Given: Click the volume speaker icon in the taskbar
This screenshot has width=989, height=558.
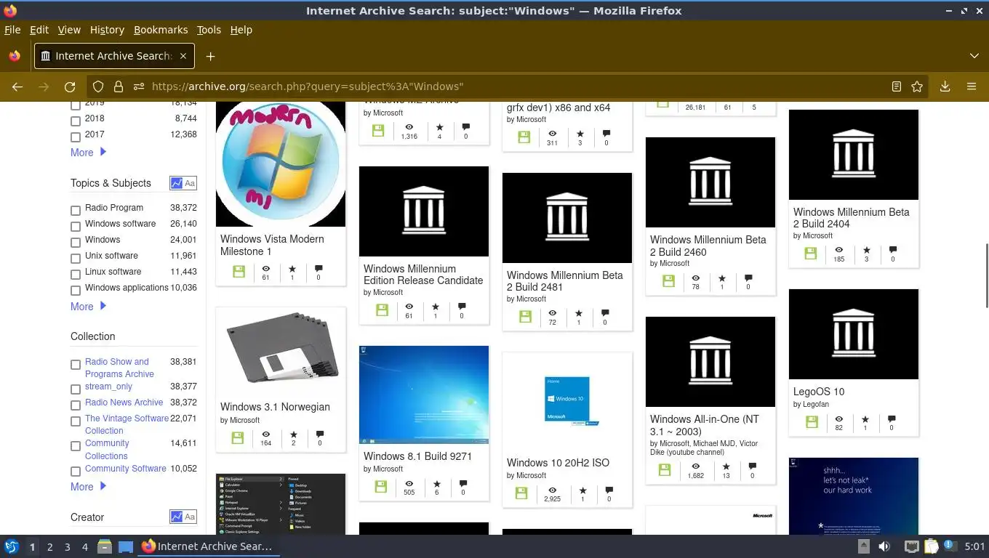Looking at the screenshot, I should tap(884, 546).
